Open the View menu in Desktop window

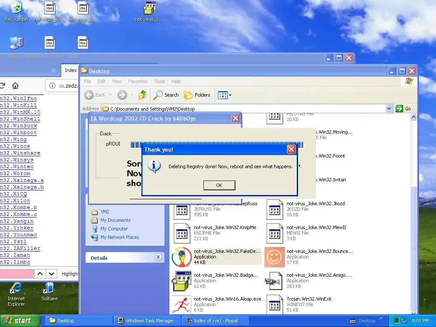click(x=117, y=81)
